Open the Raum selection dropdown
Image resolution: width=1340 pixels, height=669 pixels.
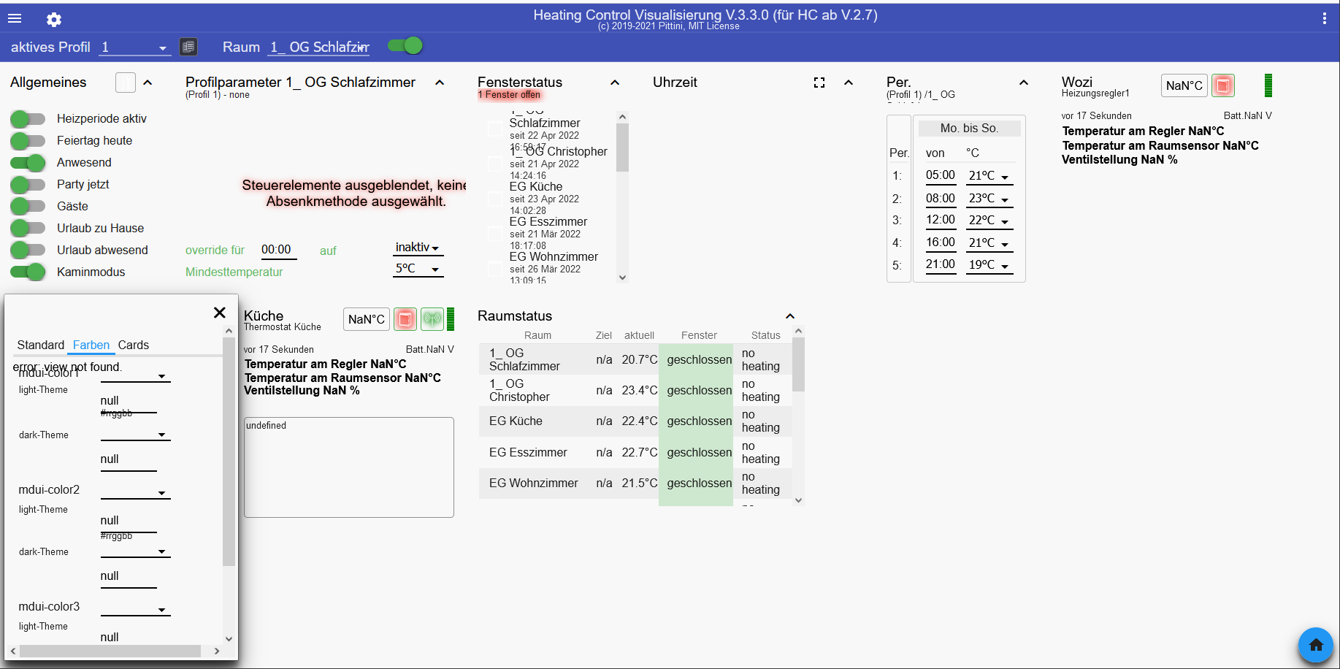tap(318, 47)
